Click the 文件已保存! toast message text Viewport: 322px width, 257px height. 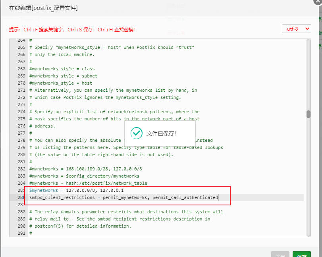pyautogui.click(x=161, y=133)
